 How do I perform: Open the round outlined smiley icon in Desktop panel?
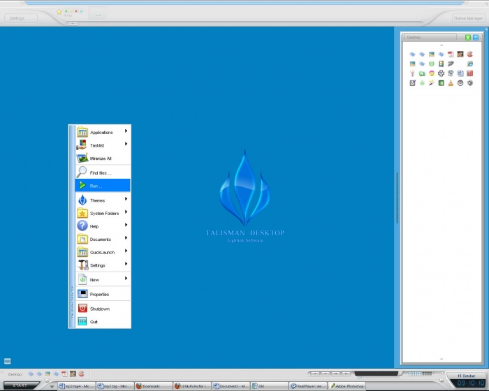460,83
